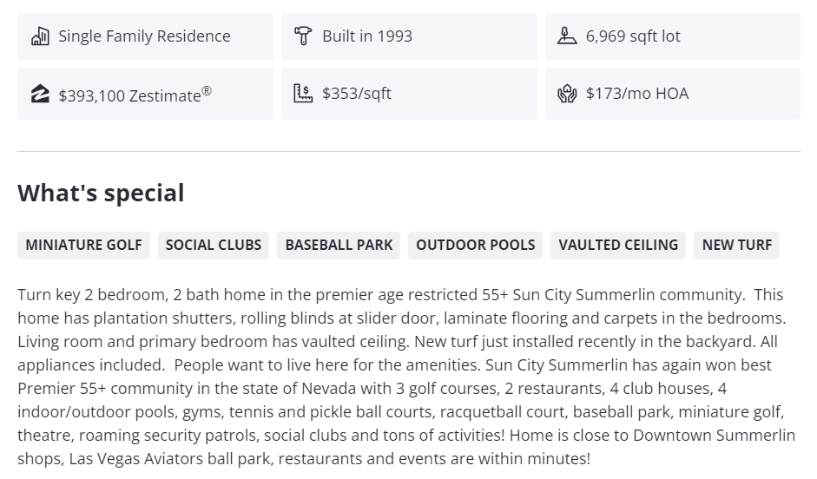Select the MINIATURE GOLF tag
Viewport: 817px width, 479px height.
click(83, 245)
